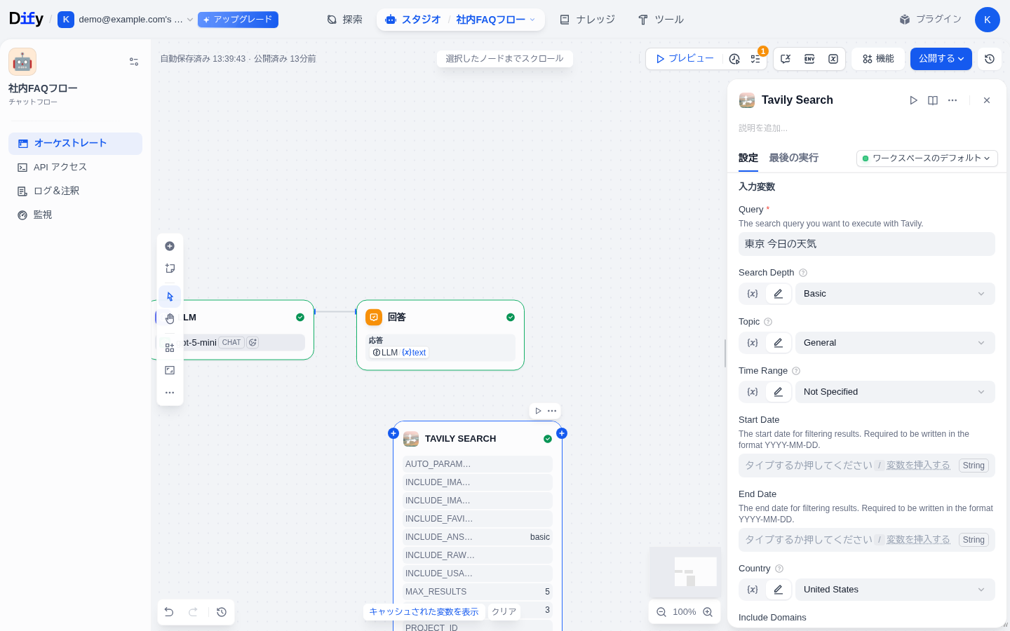
Task: Open Country dropdown showing United States
Action: (895, 590)
